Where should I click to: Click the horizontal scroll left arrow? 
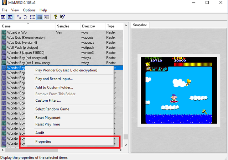click(x=3, y=150)
